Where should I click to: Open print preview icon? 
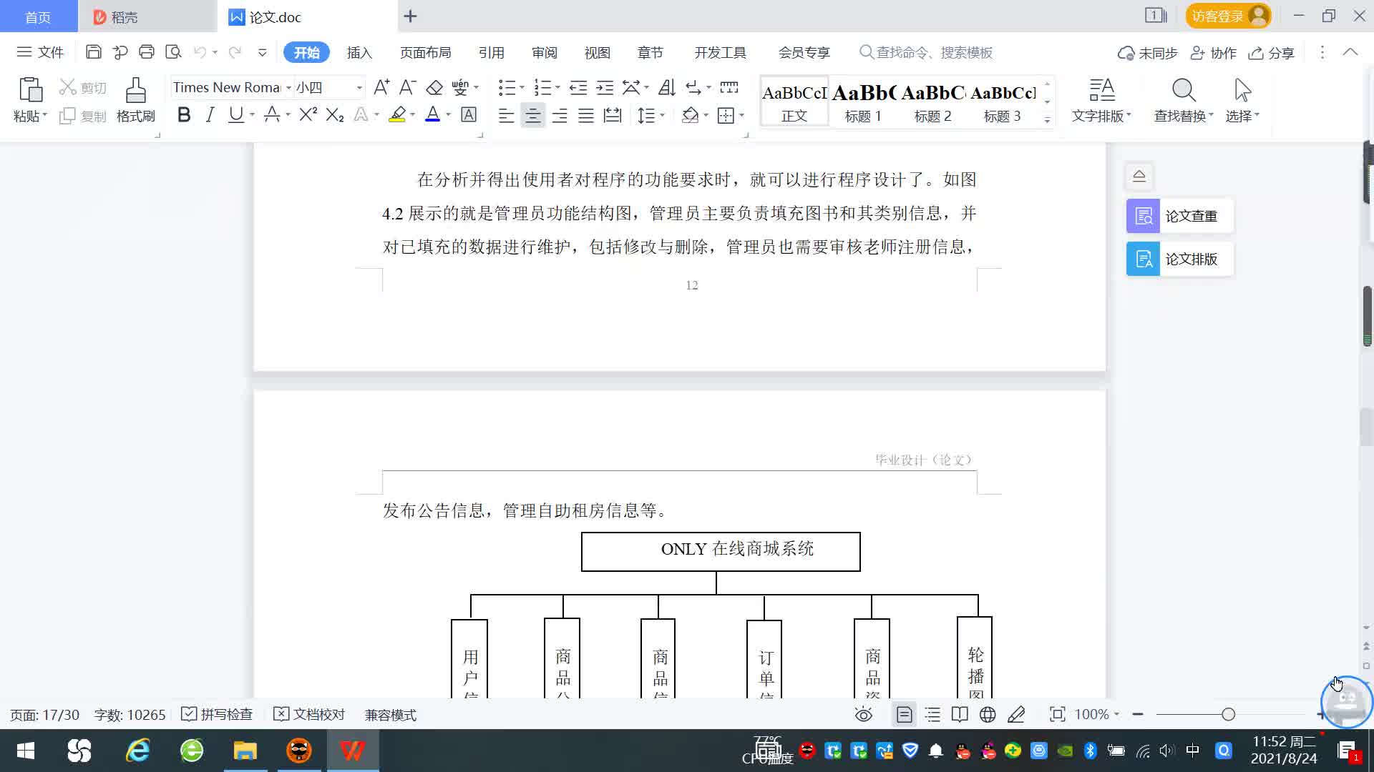173,52
